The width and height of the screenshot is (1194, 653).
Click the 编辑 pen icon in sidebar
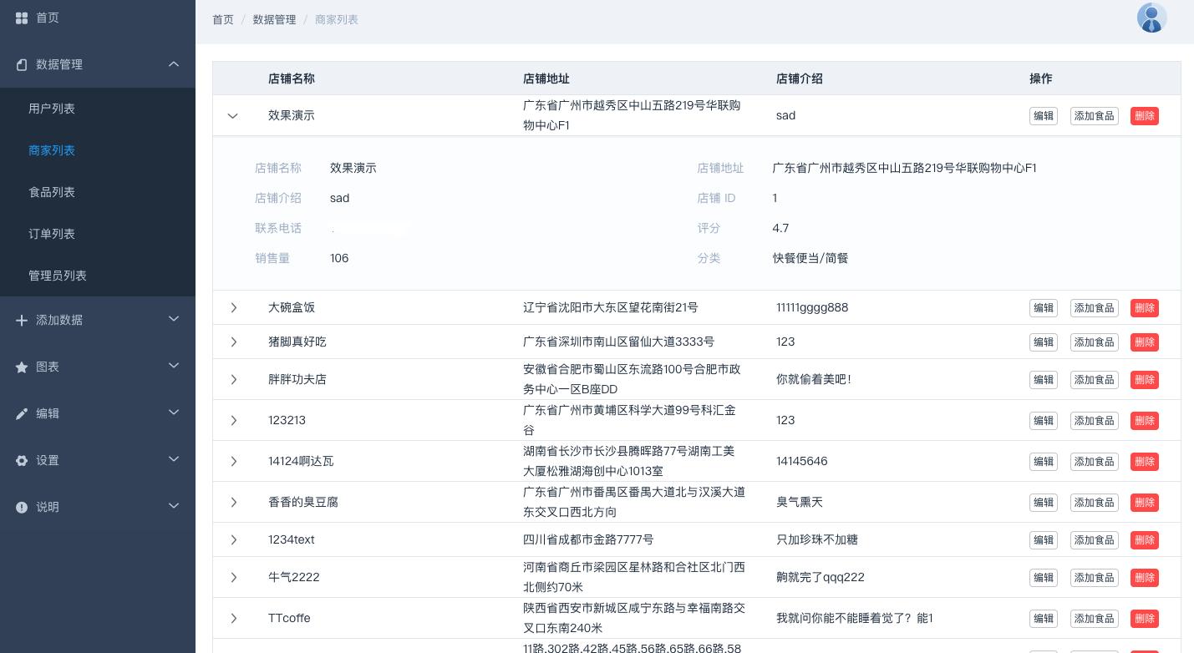tap(22, 413)
